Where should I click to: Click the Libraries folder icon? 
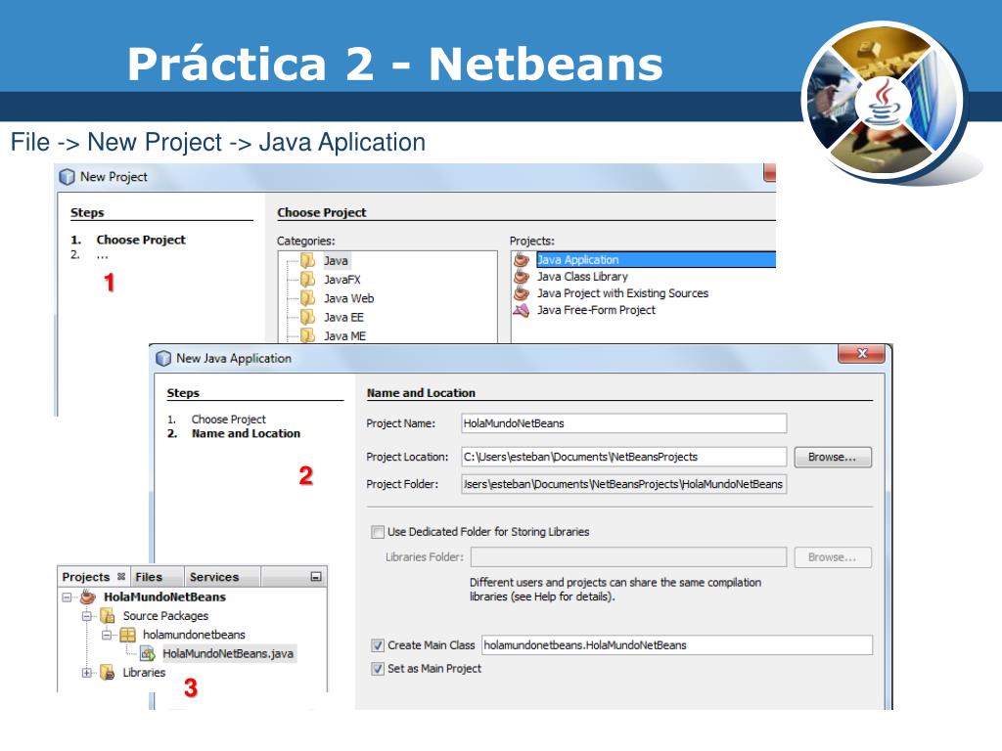[108, 673]
